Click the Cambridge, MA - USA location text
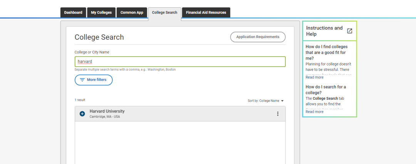The width and height of the screenshot is (416, 164). point(105,117)
